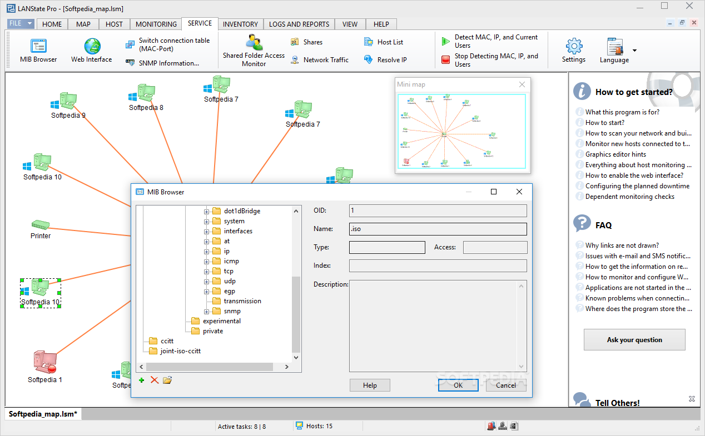705x436 pixels.
Task: Close the Tell Others panel icon
Action: click(692, 399)
